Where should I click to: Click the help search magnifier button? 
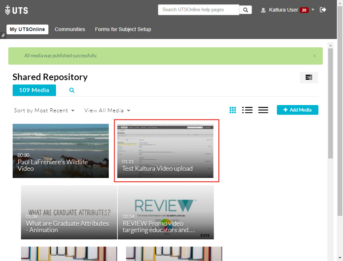[x=245, y=10]
